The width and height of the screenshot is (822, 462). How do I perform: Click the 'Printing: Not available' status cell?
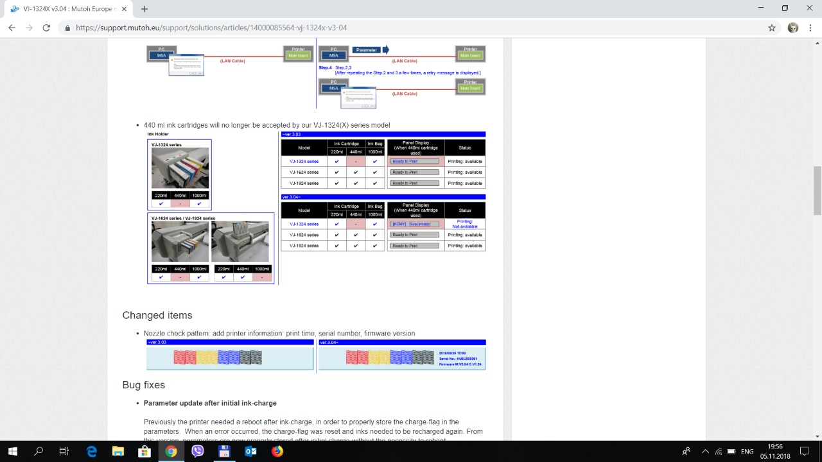pyautogui.click(x=465, y=224)
